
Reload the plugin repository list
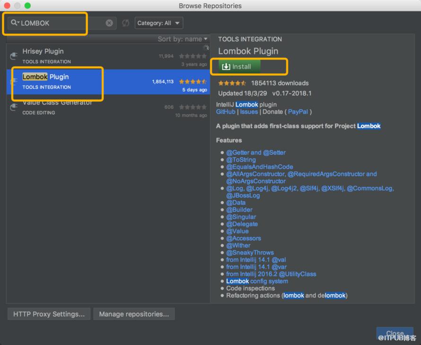(x=126, y=23)
